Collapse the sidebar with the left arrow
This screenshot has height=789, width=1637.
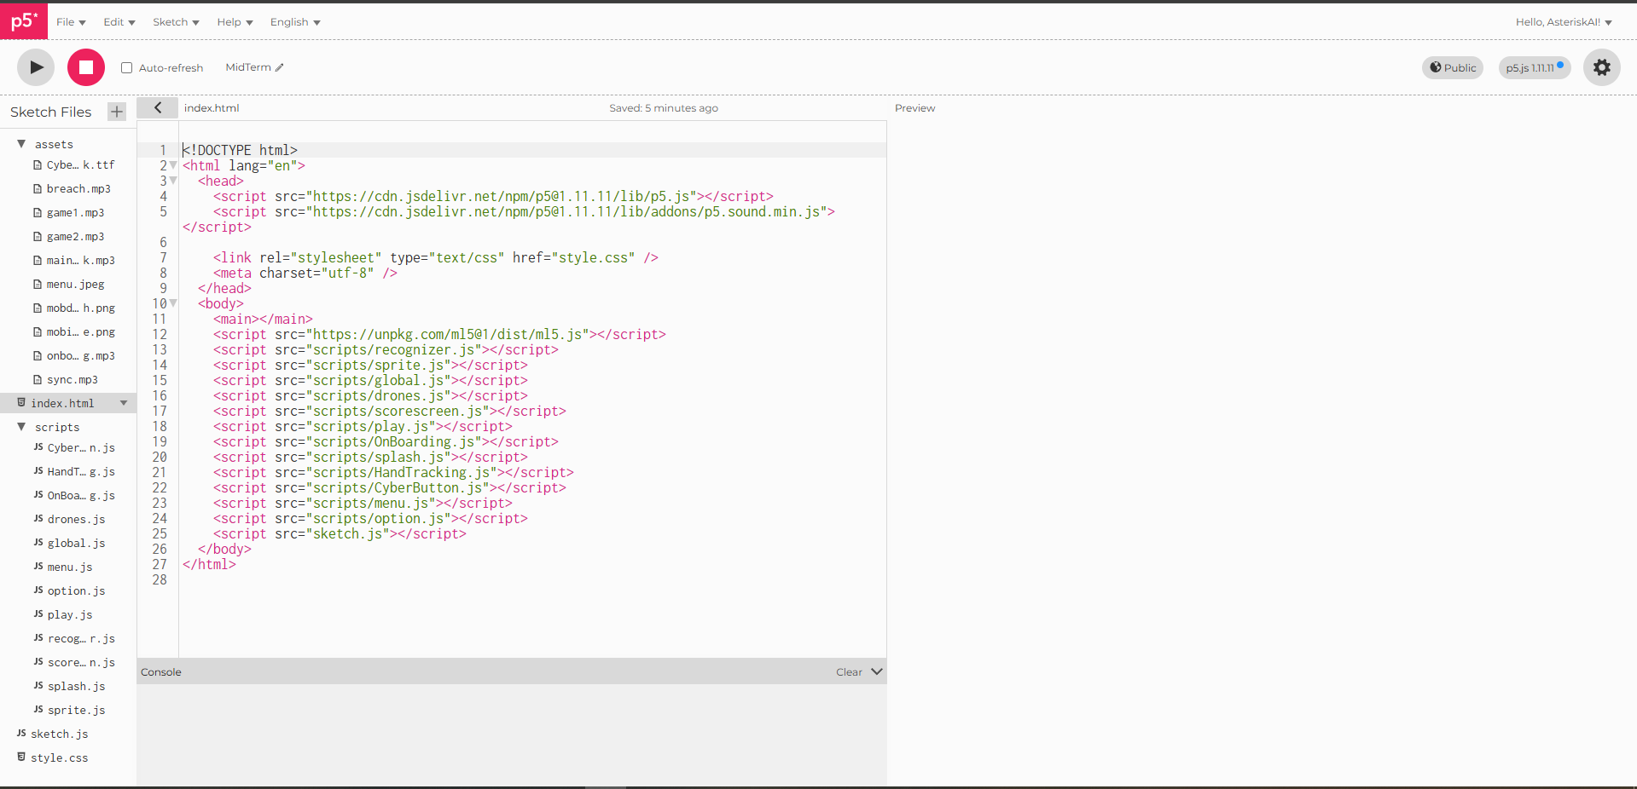(158, 108)
